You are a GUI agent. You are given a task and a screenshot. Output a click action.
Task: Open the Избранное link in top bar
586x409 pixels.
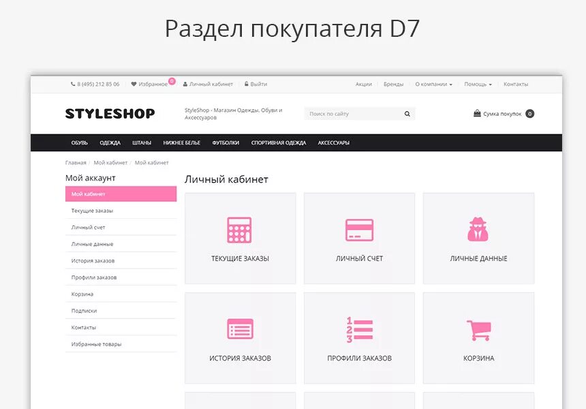(153, 84)
